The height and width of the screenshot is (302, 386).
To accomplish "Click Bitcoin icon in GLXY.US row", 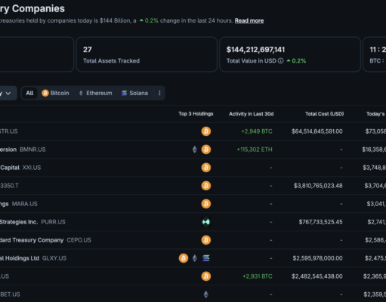I will (x=184, y=258).
